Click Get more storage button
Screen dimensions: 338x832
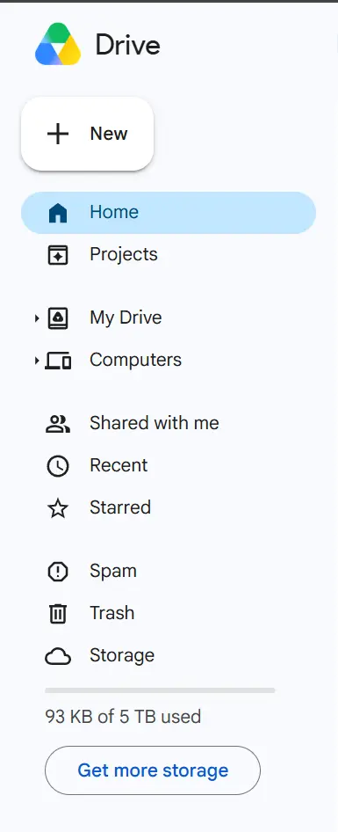[153, 770]
